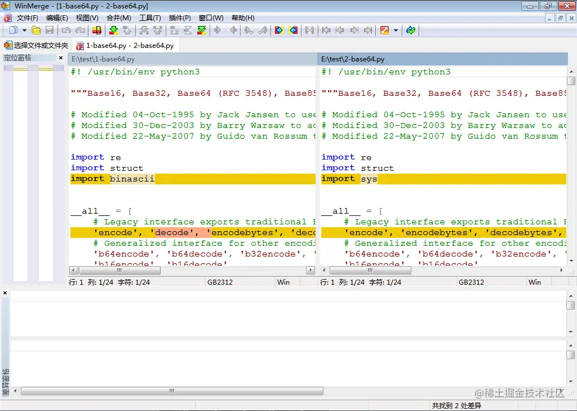Click Copy Right and Advance icon
Screen dimensions: 577x411
pyautogui.click(x=248, y=30)
